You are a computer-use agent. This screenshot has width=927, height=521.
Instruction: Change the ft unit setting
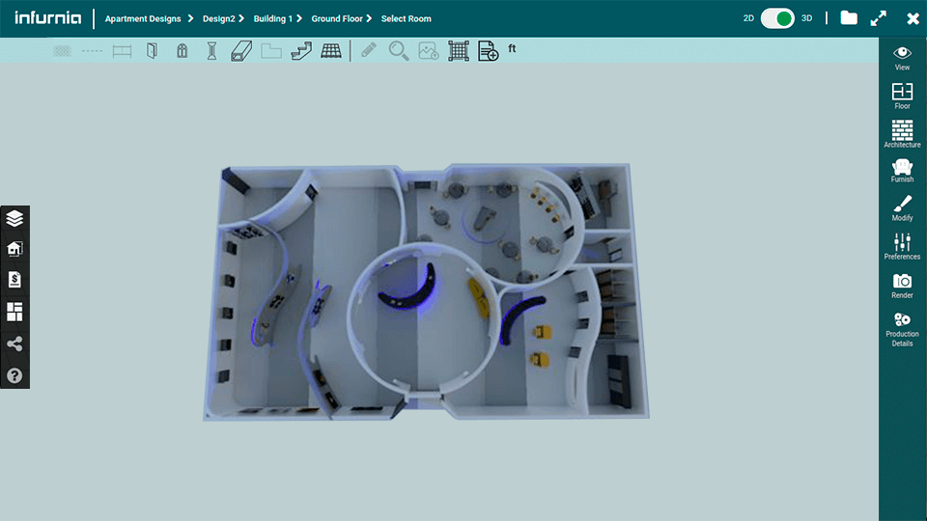(x=512, y=49)
